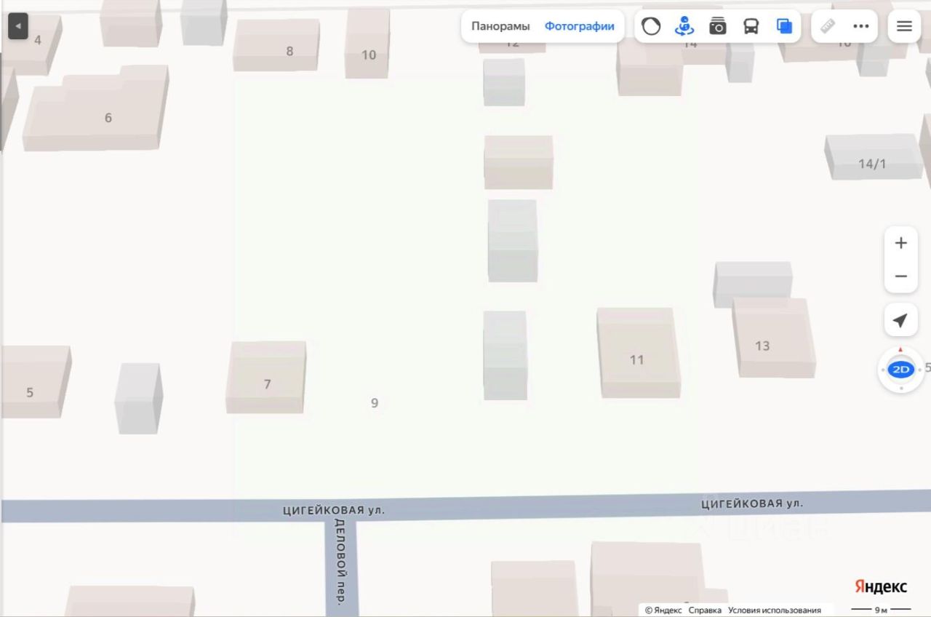Click the Яндекс logo
Image resolution: width=931 pixels, height=617 pixels.
881,586
